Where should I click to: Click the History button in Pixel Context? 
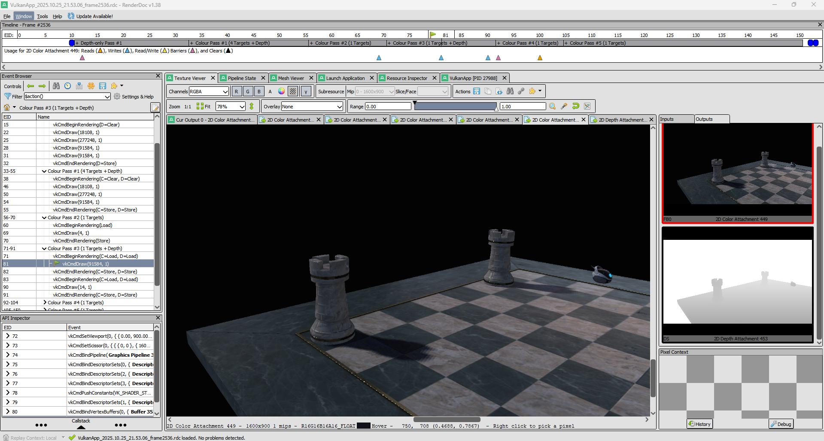[699, 424]
